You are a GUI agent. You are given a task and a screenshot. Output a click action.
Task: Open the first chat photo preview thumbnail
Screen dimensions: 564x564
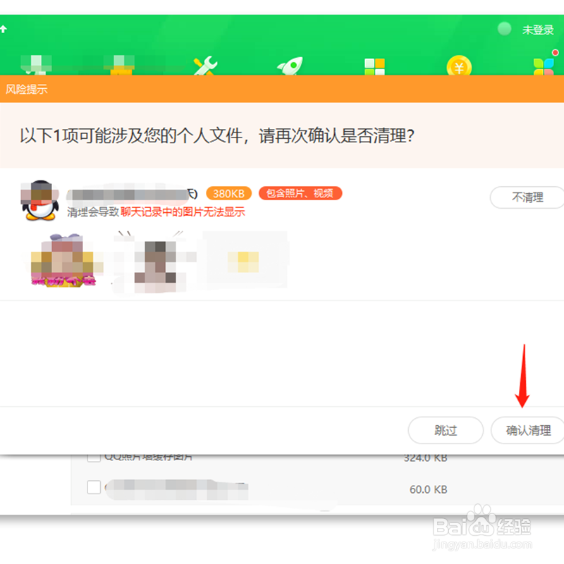(62, 261)
